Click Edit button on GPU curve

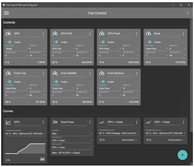pos(42,159)
